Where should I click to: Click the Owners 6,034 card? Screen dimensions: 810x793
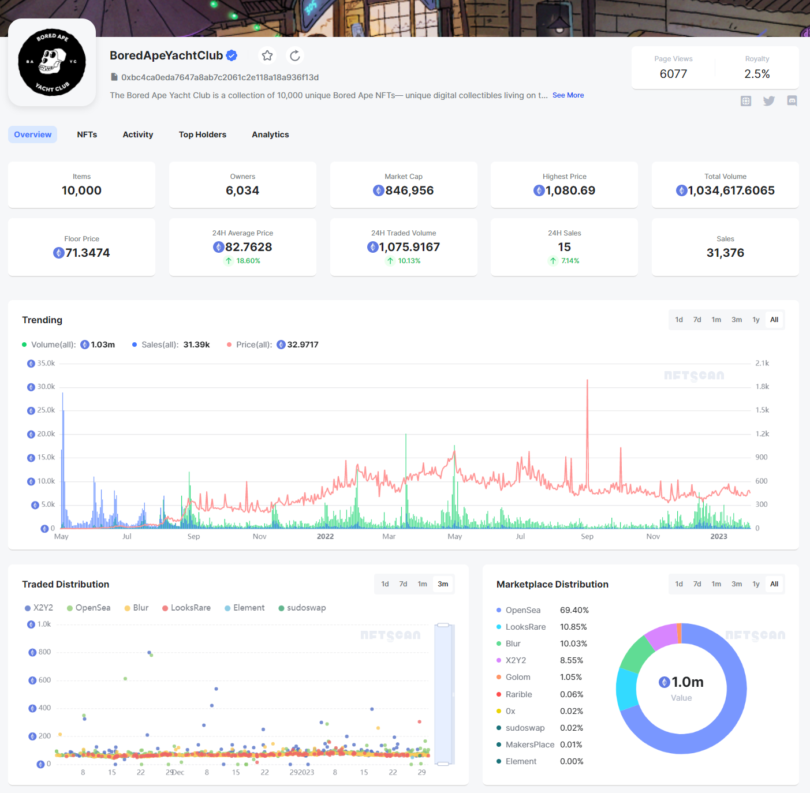pos(242,185)
